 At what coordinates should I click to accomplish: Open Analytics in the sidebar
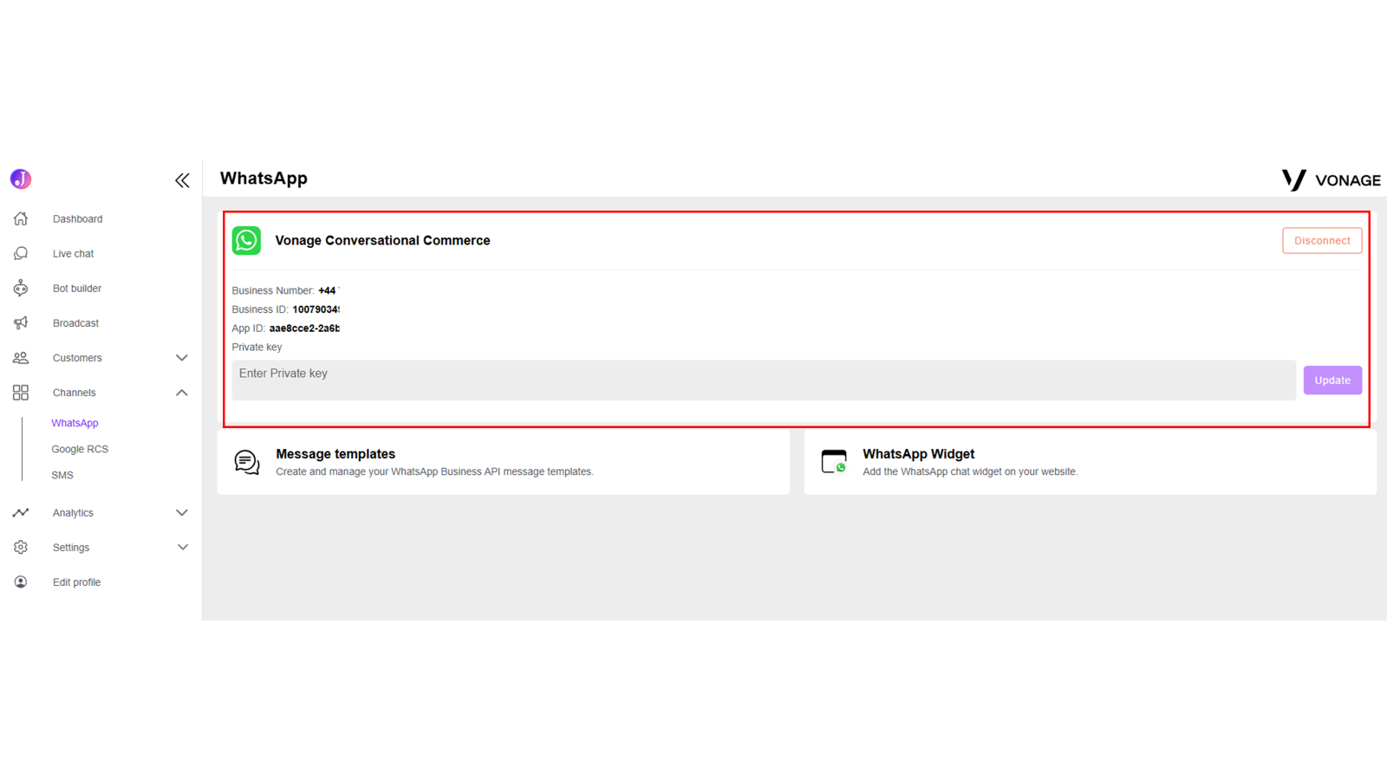point(73,512)
